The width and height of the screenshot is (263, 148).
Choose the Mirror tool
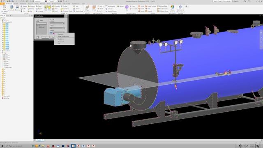(120, 7)
